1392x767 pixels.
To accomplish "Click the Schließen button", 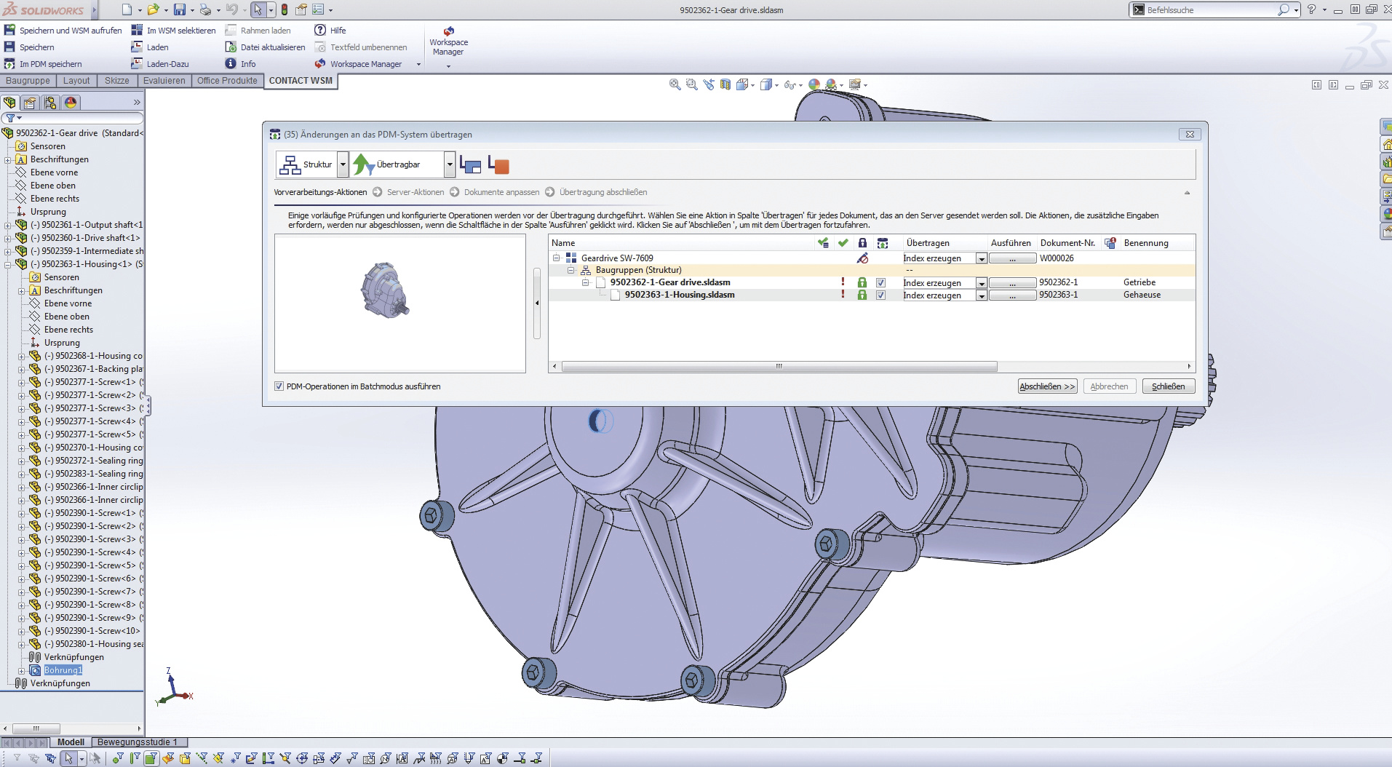I will tap(1168, 386).
